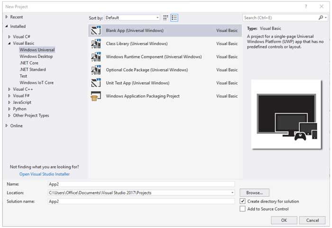Click the search magnifier icon
This screenshot has width=332, height=228.
click(x=321, y=18)
